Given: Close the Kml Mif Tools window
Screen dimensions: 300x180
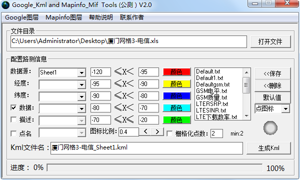Looking at the screenshot, I should point(287,3).
